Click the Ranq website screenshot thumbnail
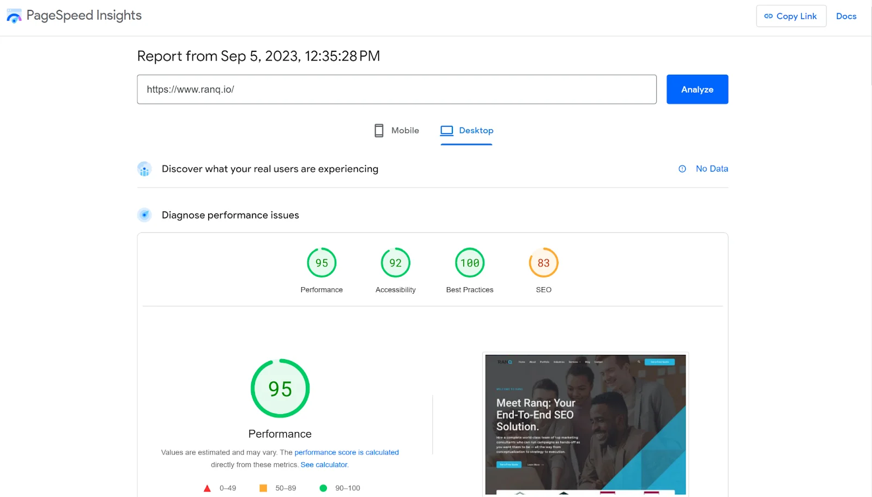Viewport: 872px width, 497px height. (x=585, y=425)
